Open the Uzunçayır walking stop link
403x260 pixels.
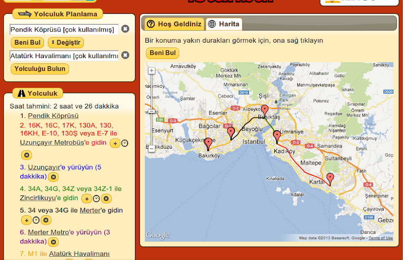pos(44,167)
